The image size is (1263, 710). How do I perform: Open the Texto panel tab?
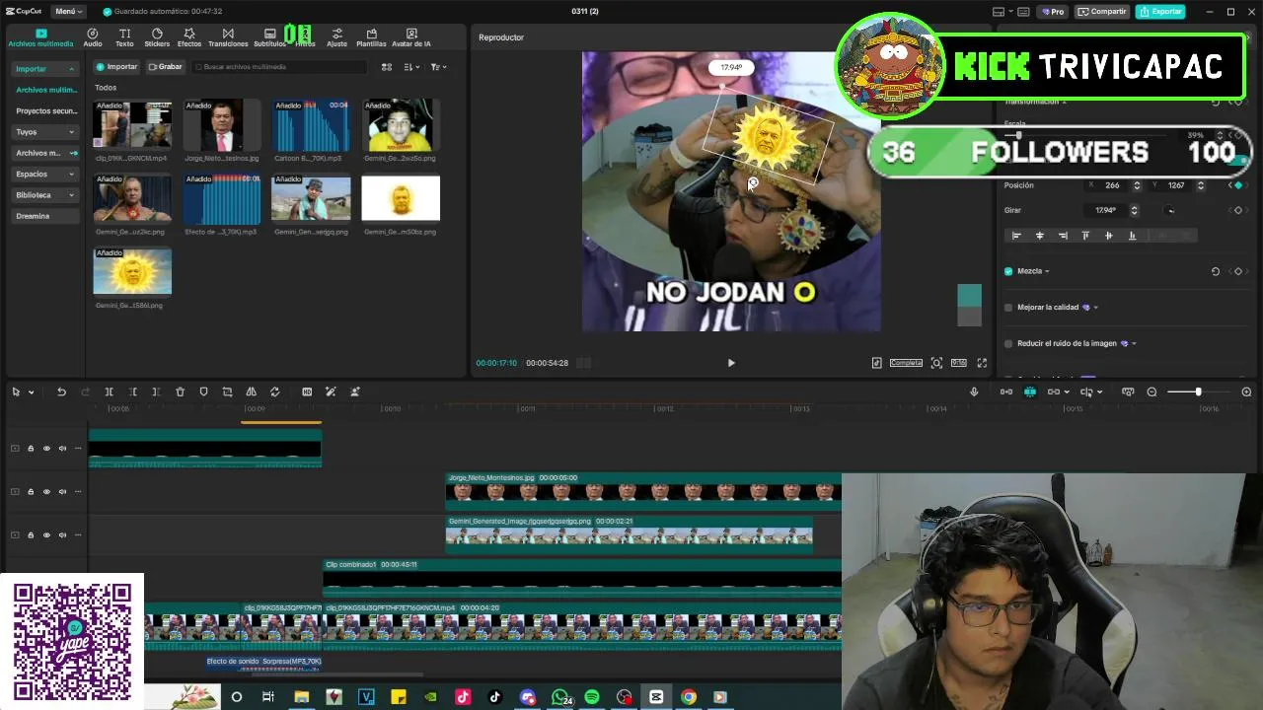[x=124, y=37]
